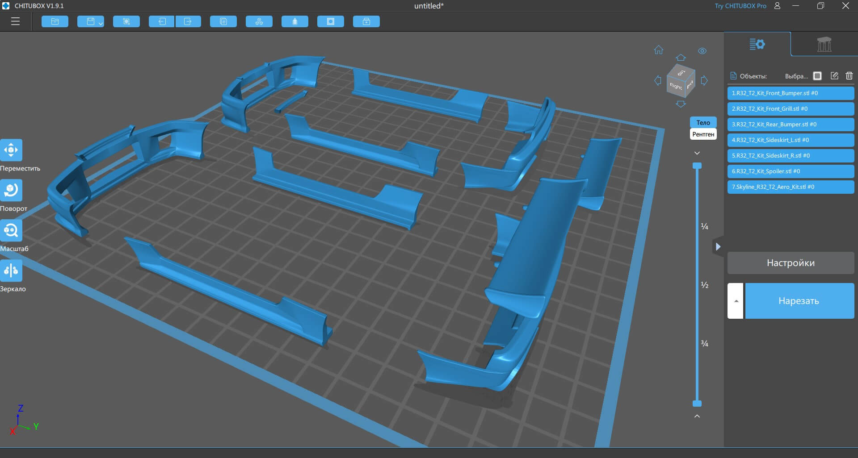Toggle the select-all objects checkbox
This screenshot has height=458, width=858.
[x=817, y=76]
